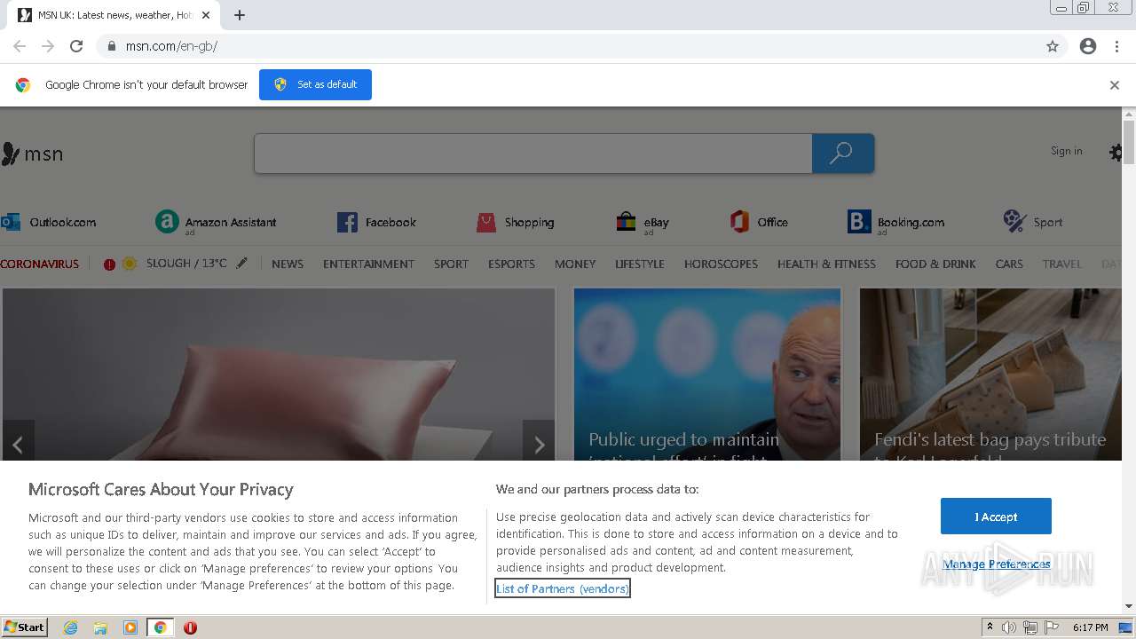Screen dimensions: 1136x639
Task: Show the previous carousel slide
Action: tap(18, 445)
